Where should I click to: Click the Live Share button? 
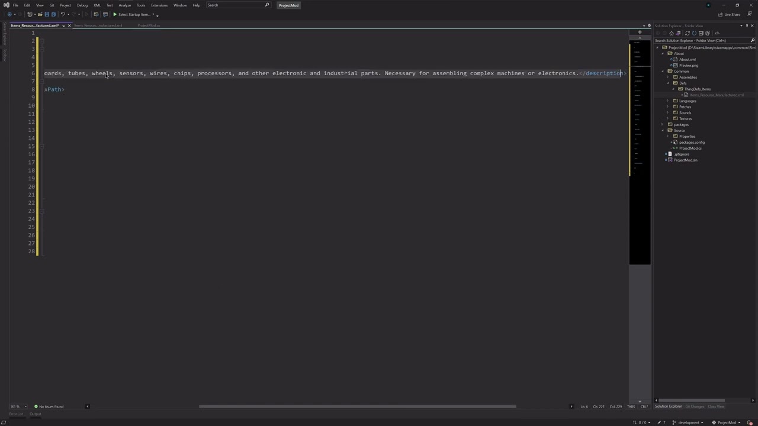(x=730, y=14)
